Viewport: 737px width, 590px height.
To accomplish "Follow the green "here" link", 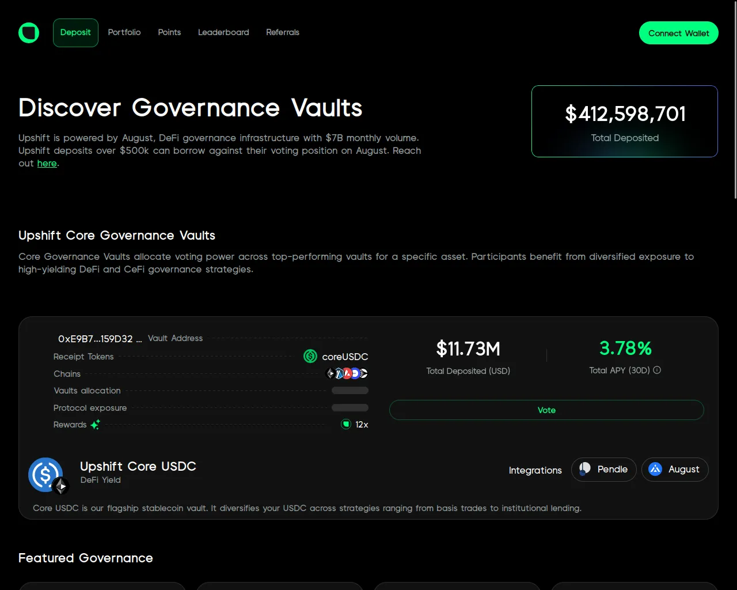I will click(47, 164).
